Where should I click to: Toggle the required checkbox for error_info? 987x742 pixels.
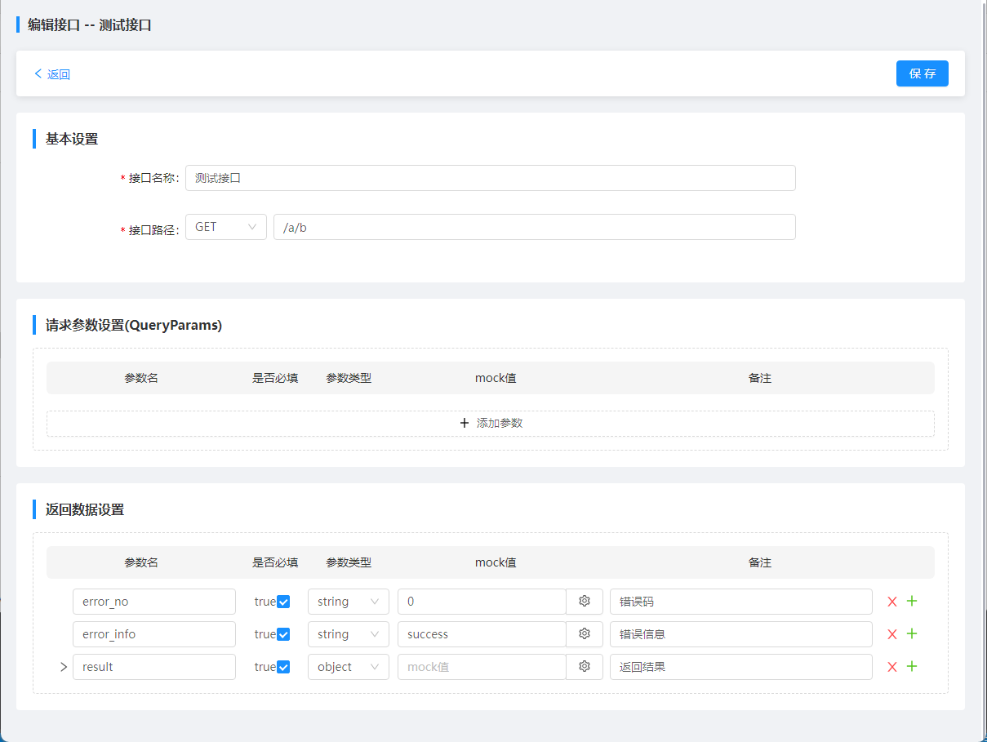[x=283, y=634]
